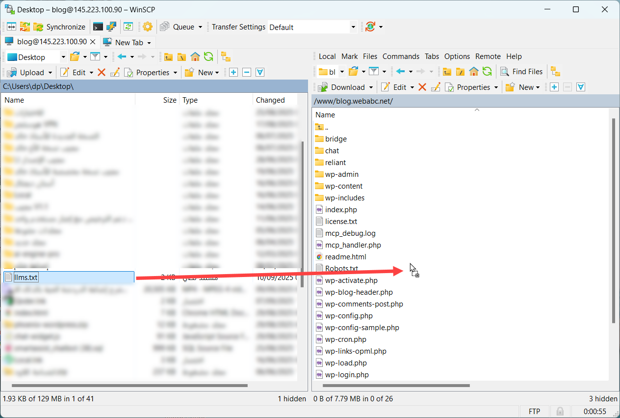Click the remote directory tree icon

point(555,72)
